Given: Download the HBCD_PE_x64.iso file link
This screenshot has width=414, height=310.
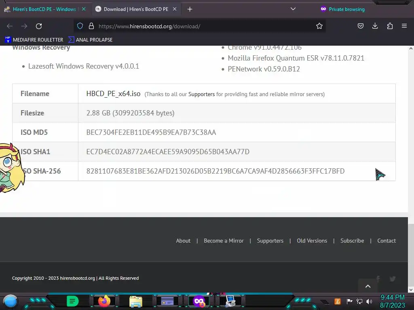Looking at the screenshot, I should (113, 94).
